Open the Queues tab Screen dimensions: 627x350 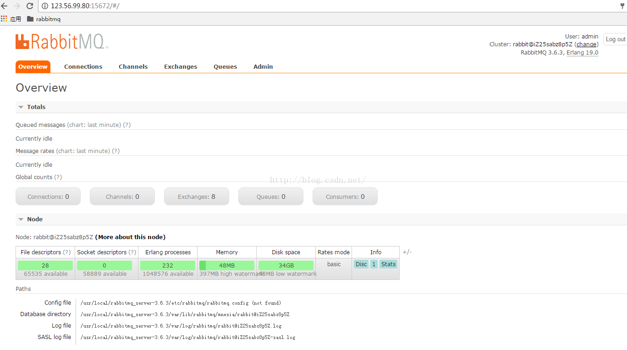click(x=225, y=66)
